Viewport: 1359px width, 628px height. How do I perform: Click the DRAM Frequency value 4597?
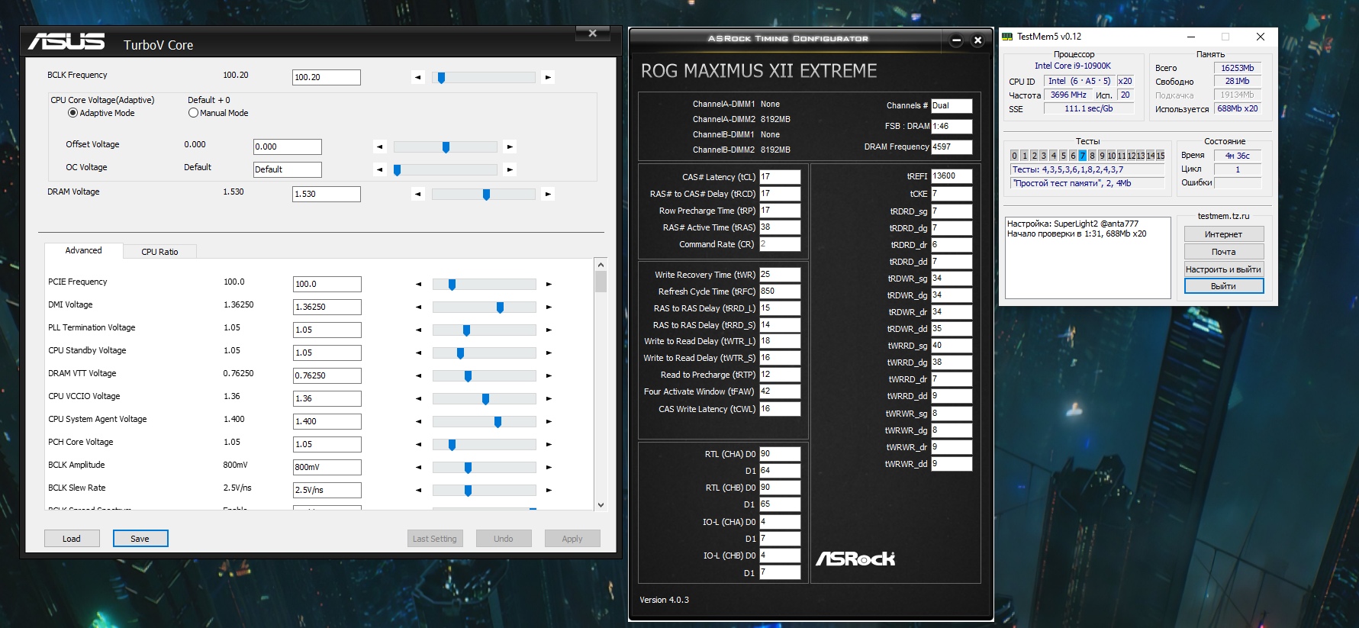(952, 147)
